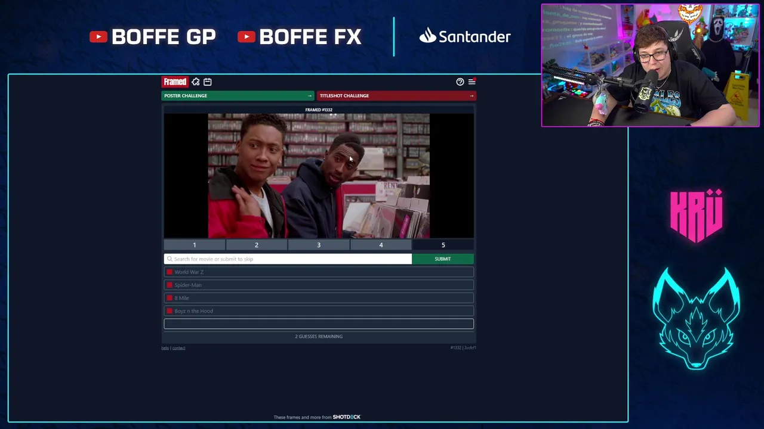Click the movie frame image
Viewport: 764px width, 429px height.
point(319,176)
